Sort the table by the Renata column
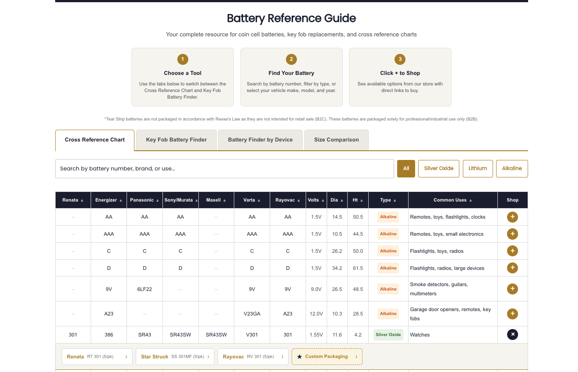The width and height of the screenshot is (578, 372). pos(73,200)
